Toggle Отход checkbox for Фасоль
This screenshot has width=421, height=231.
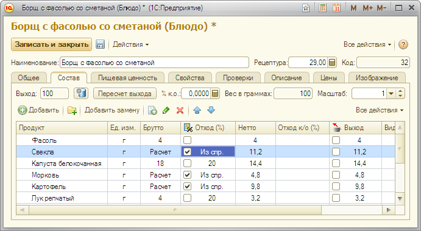pos(187,140)
